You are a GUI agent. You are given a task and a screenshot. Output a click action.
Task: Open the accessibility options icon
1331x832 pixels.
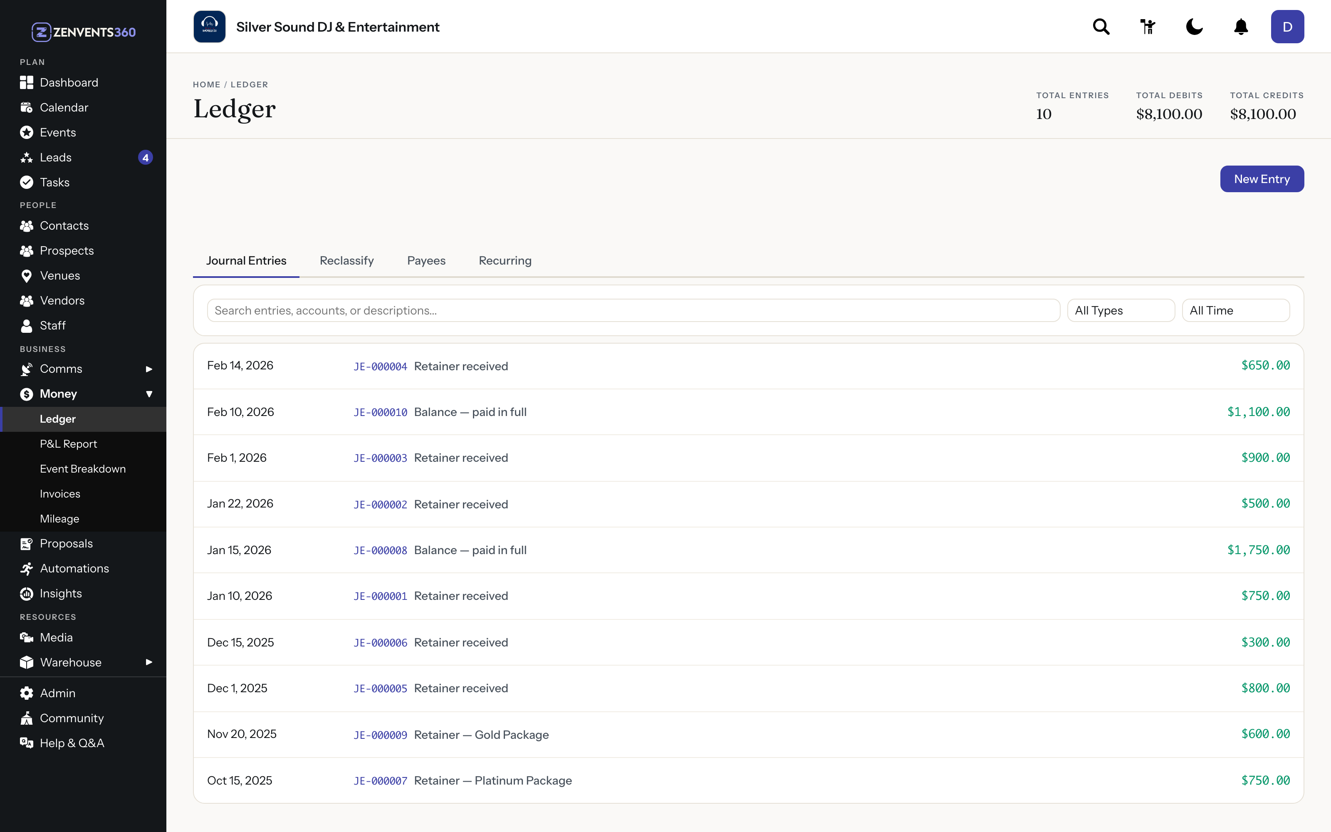point(1148,26)
